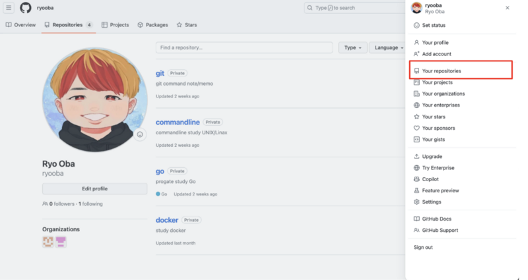Click the 'git command note/memo' description
This screenshot has width=528, height=280.
click(x=184, y=84)
